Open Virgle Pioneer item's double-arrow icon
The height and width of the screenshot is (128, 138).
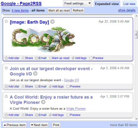click(x=43, y=102)
